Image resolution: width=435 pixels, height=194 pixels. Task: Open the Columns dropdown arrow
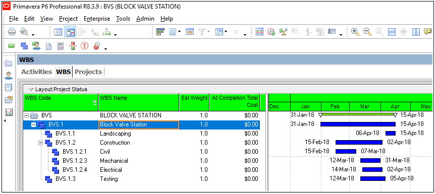(x=179, y=32)
